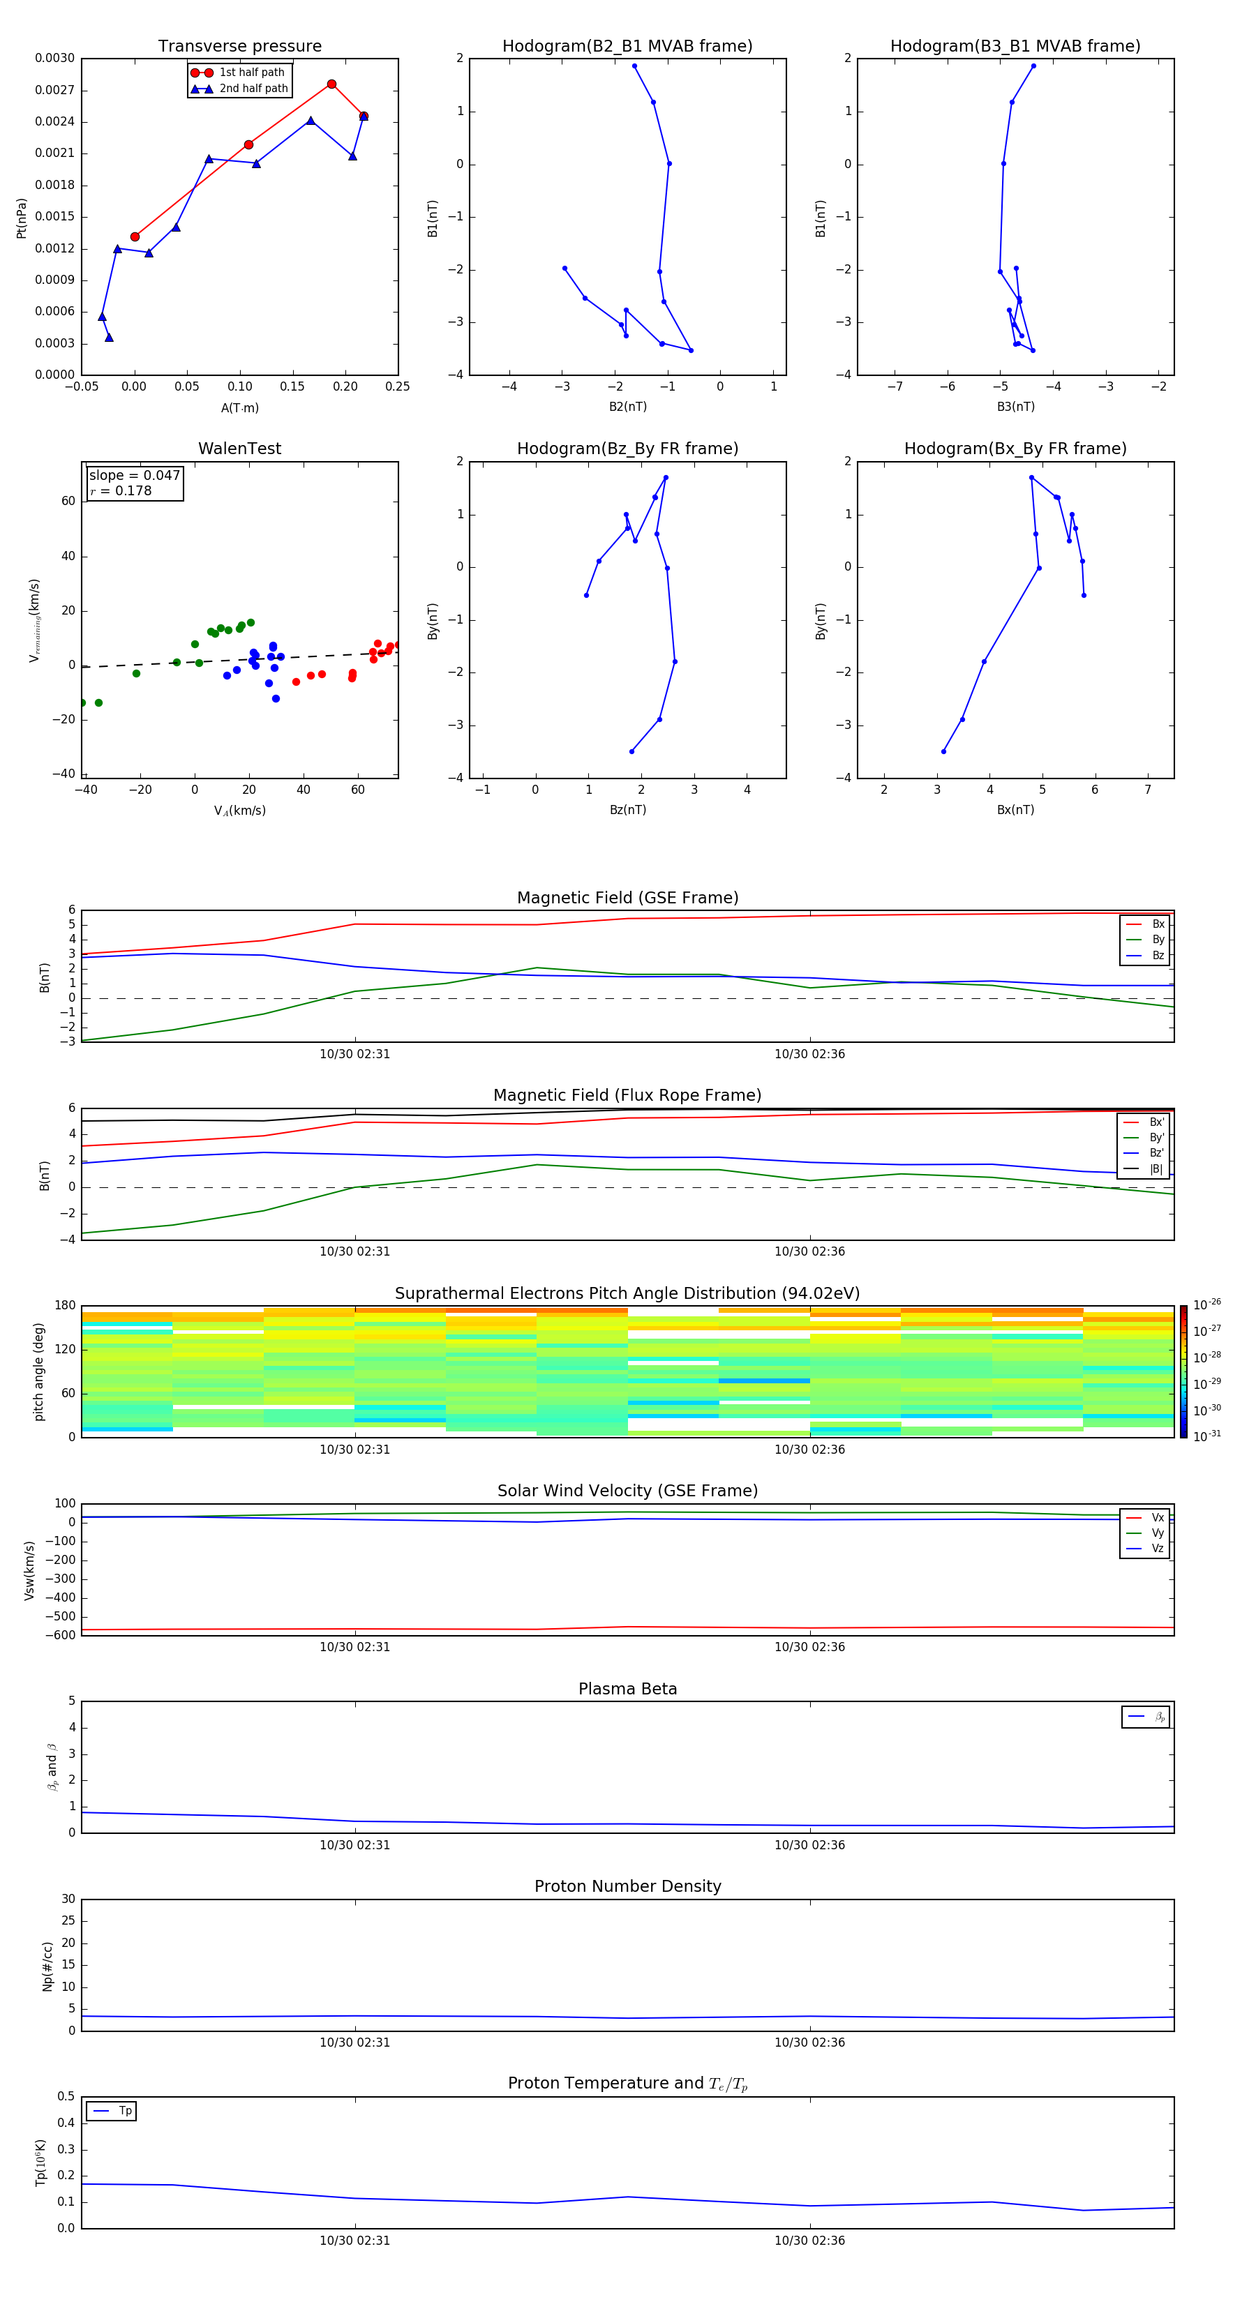Viewport: 1256px width, 2302px height.
Task: Click 'Bx' in GSE magnetic field legend
Action: click(1145, 925)
